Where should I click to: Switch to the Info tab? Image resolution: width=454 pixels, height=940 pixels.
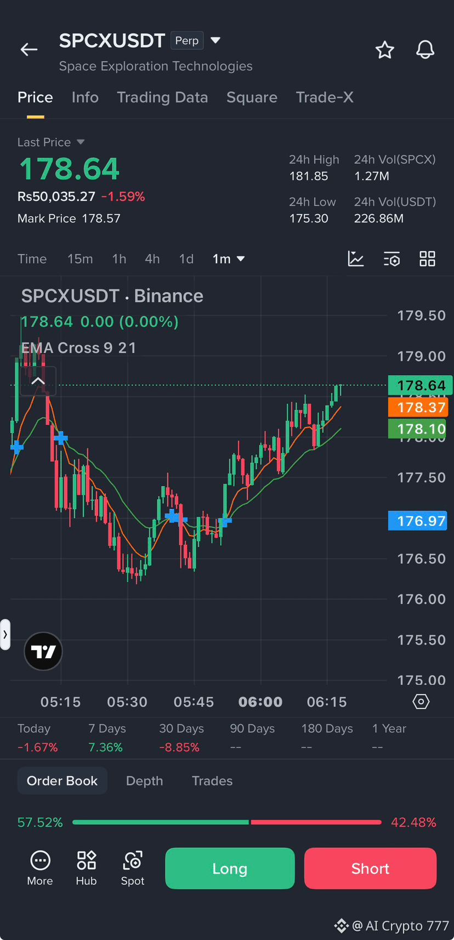pyautogui.click(x=85, y=98)
